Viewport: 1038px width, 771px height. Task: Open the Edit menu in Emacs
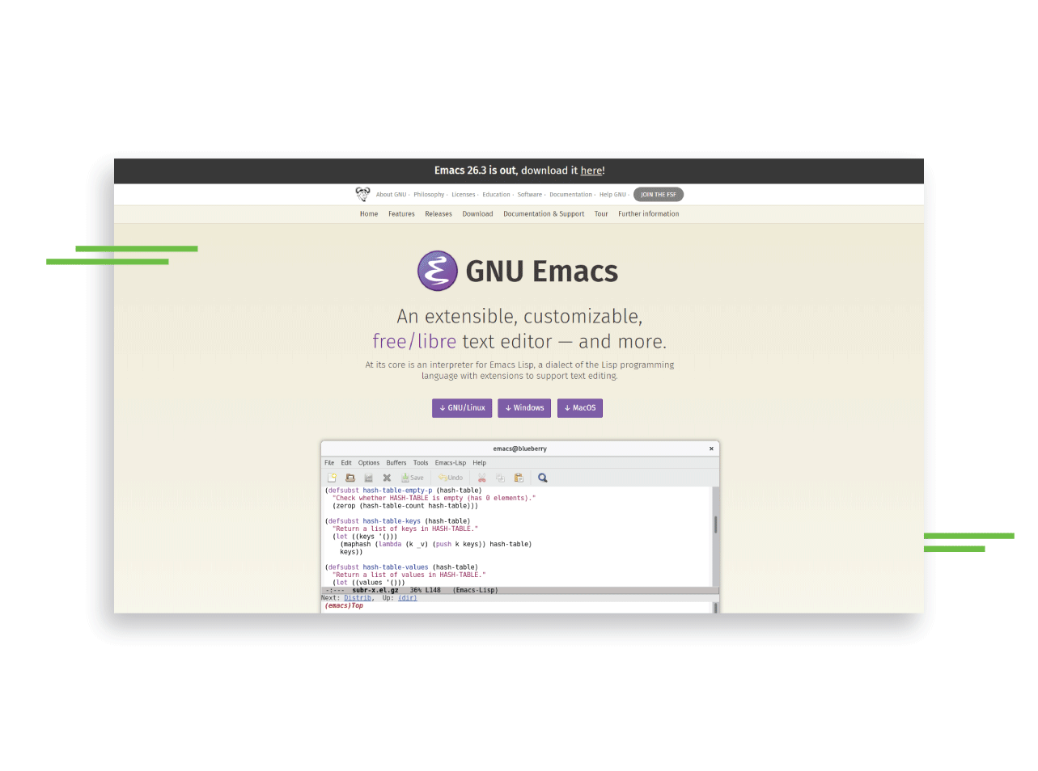(346, 463)
